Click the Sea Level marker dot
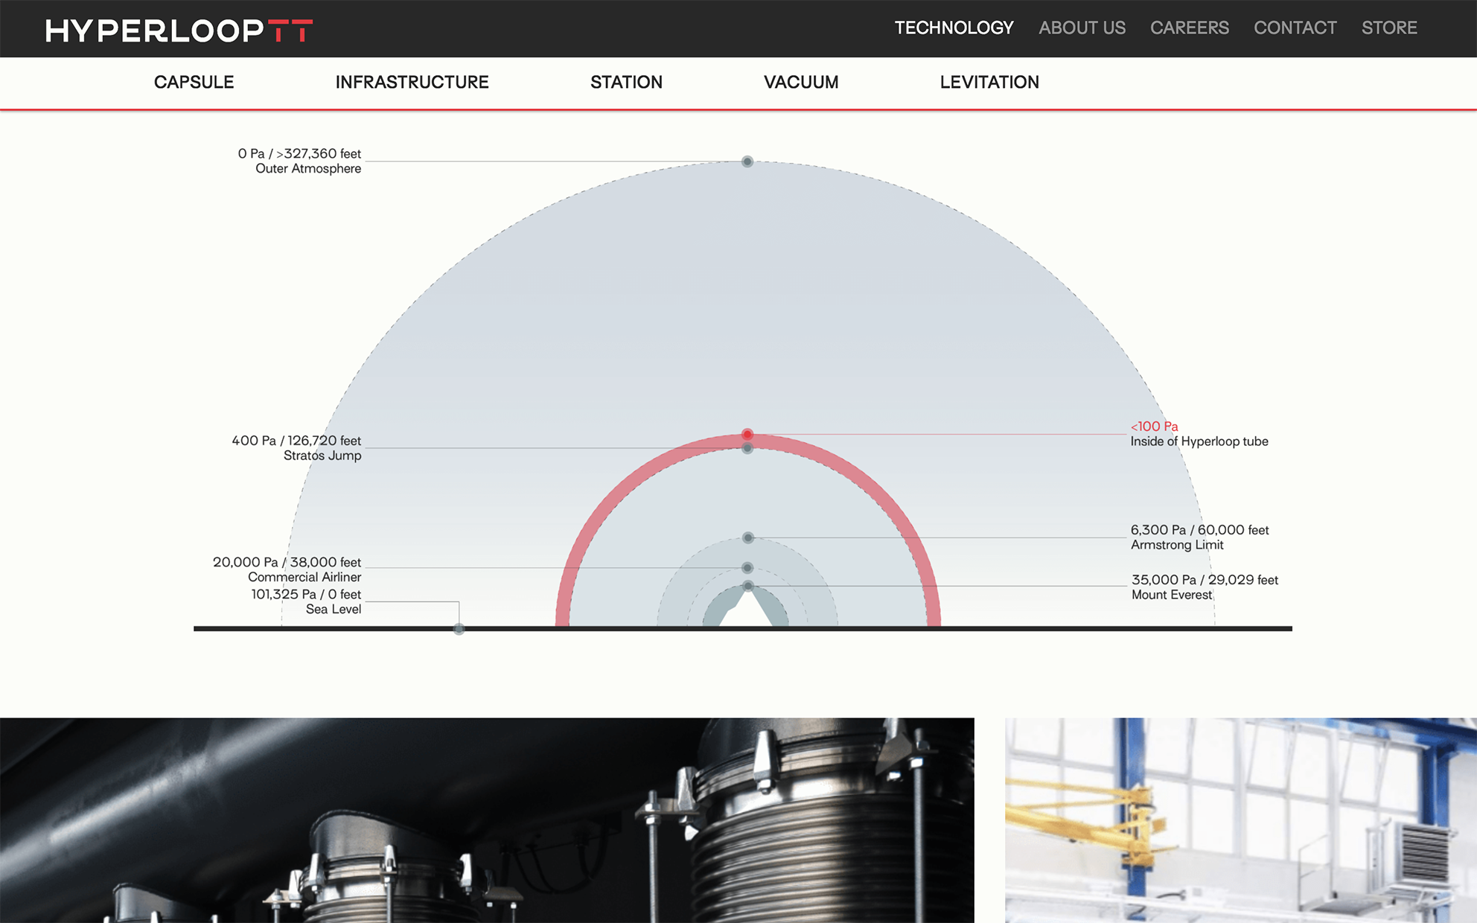This screenshot has width=1477, height=923. click(459, 629)
